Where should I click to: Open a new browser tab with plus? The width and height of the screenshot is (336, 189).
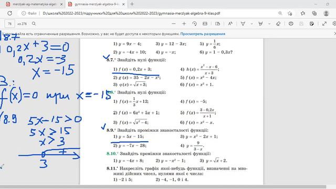pyautogui.click(x=132, y=4)
